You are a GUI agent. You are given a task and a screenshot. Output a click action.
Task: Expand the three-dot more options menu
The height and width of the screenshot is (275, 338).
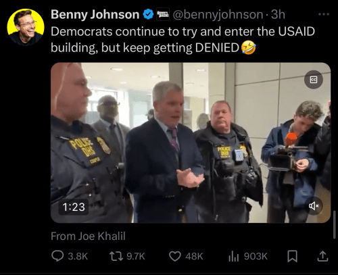tap(324, 14)
